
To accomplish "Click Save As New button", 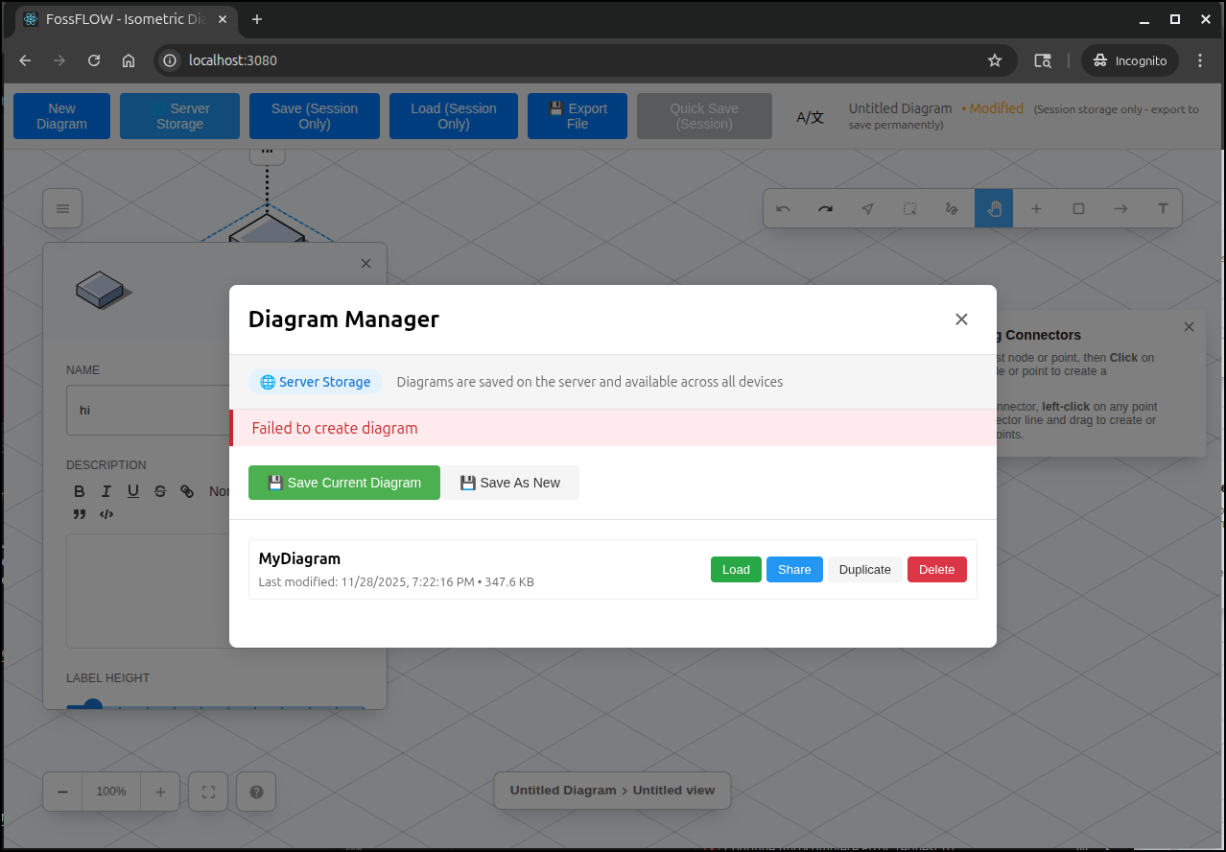I will point(510,483).
